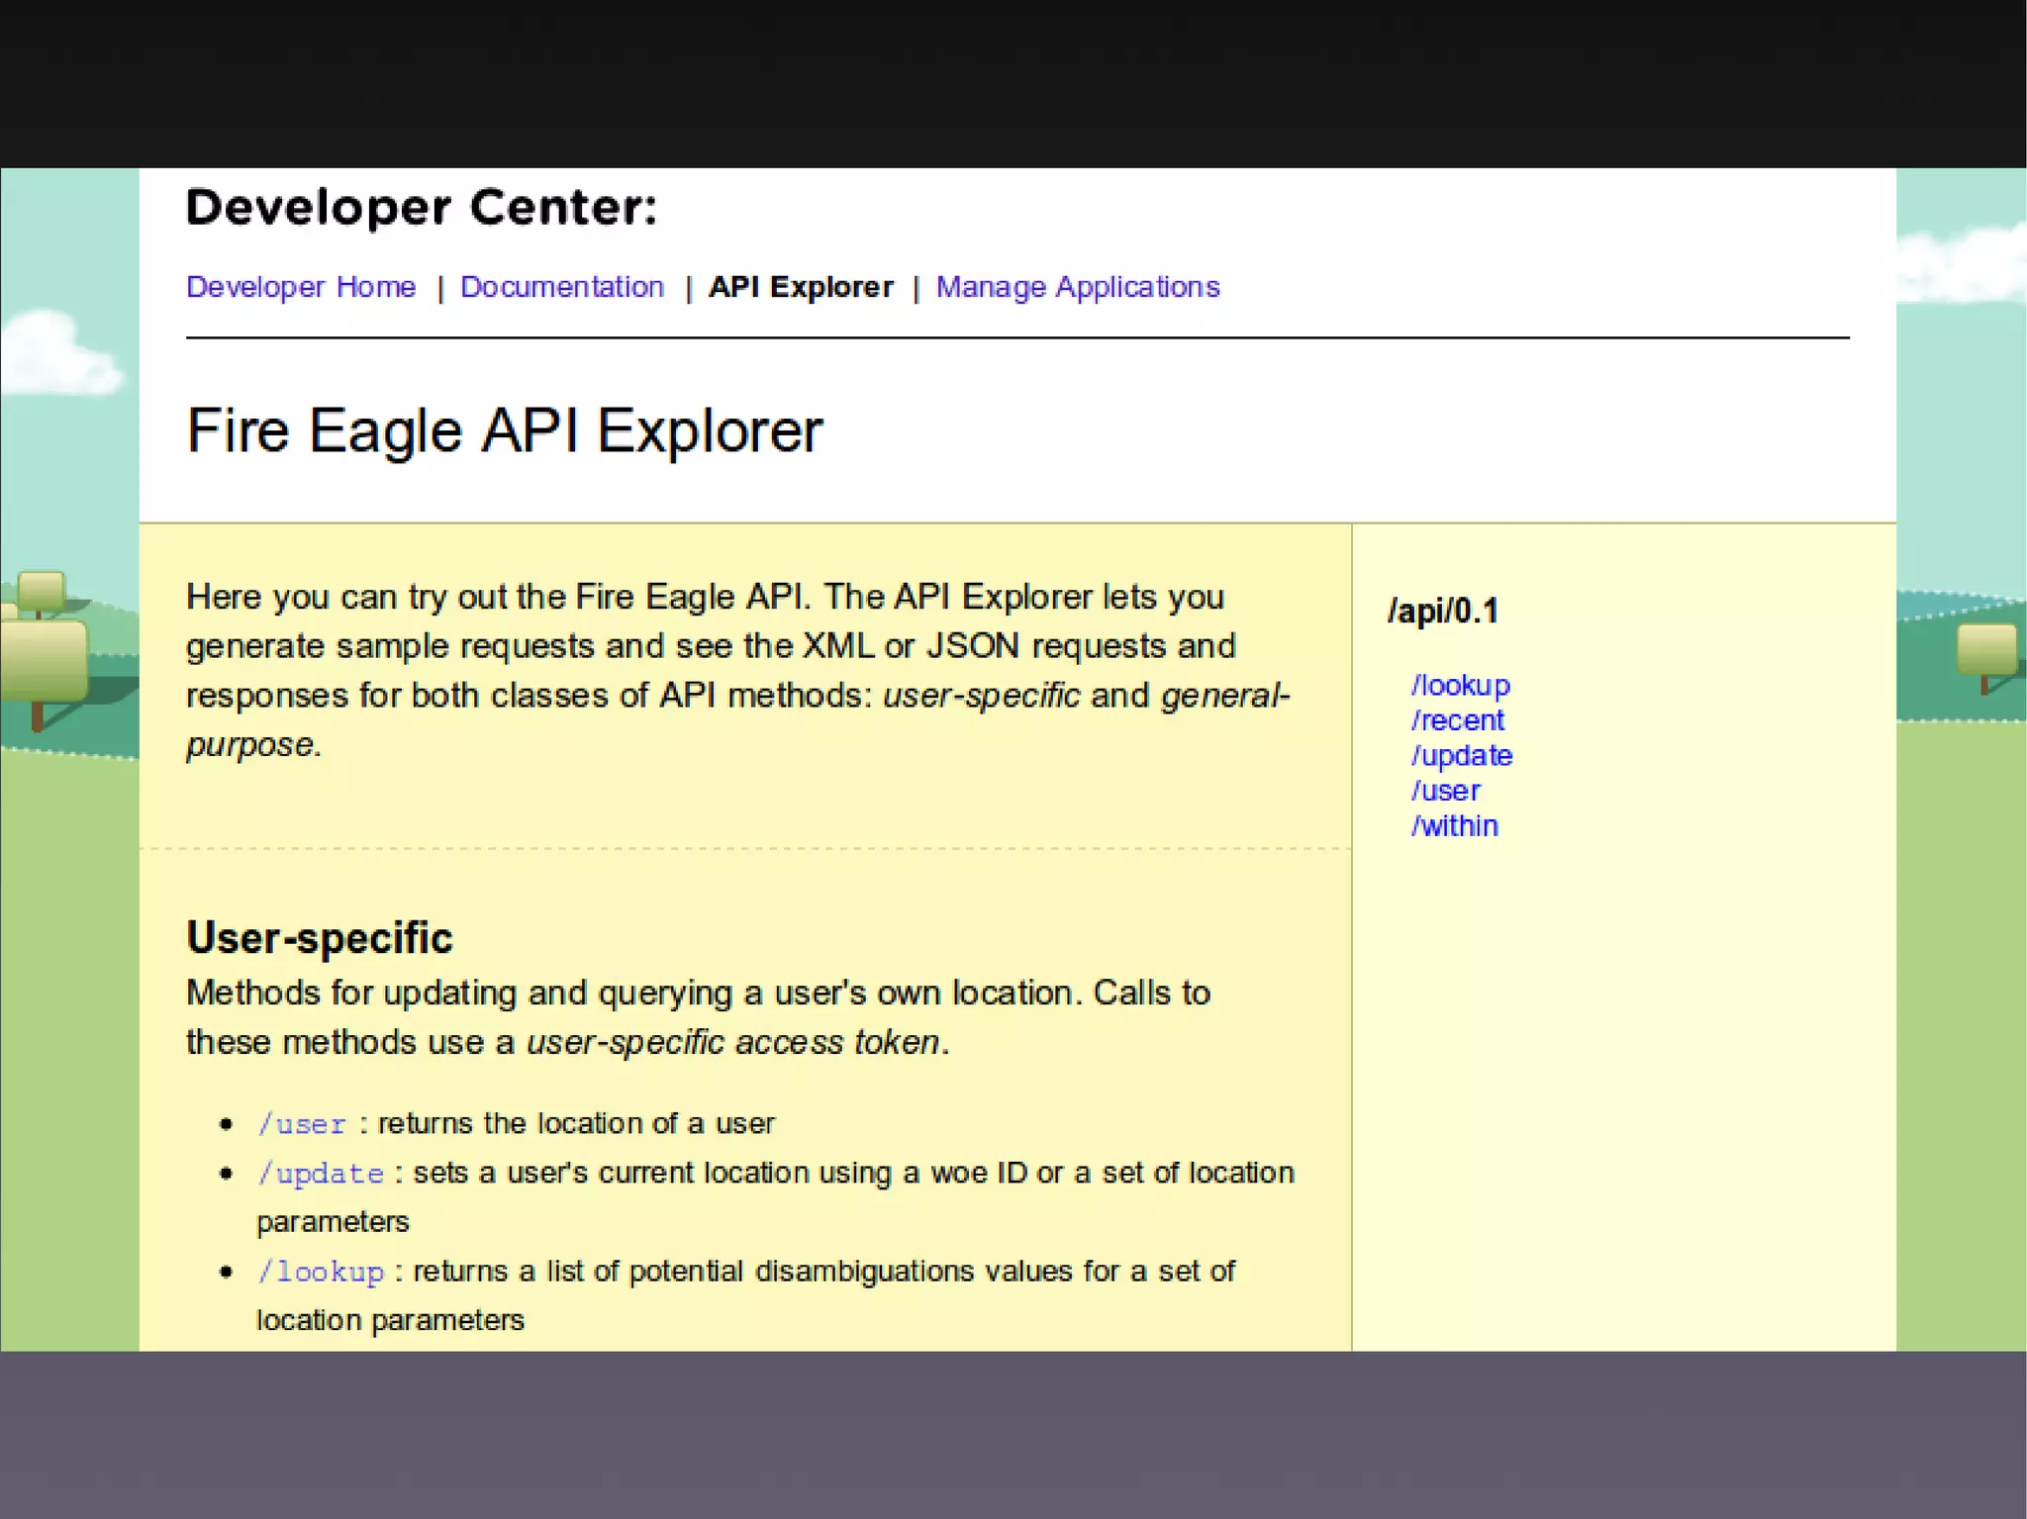Click the italic user-specific access token text
This screenshot has height=1519, width=2027.
(x=732, y=1042)
